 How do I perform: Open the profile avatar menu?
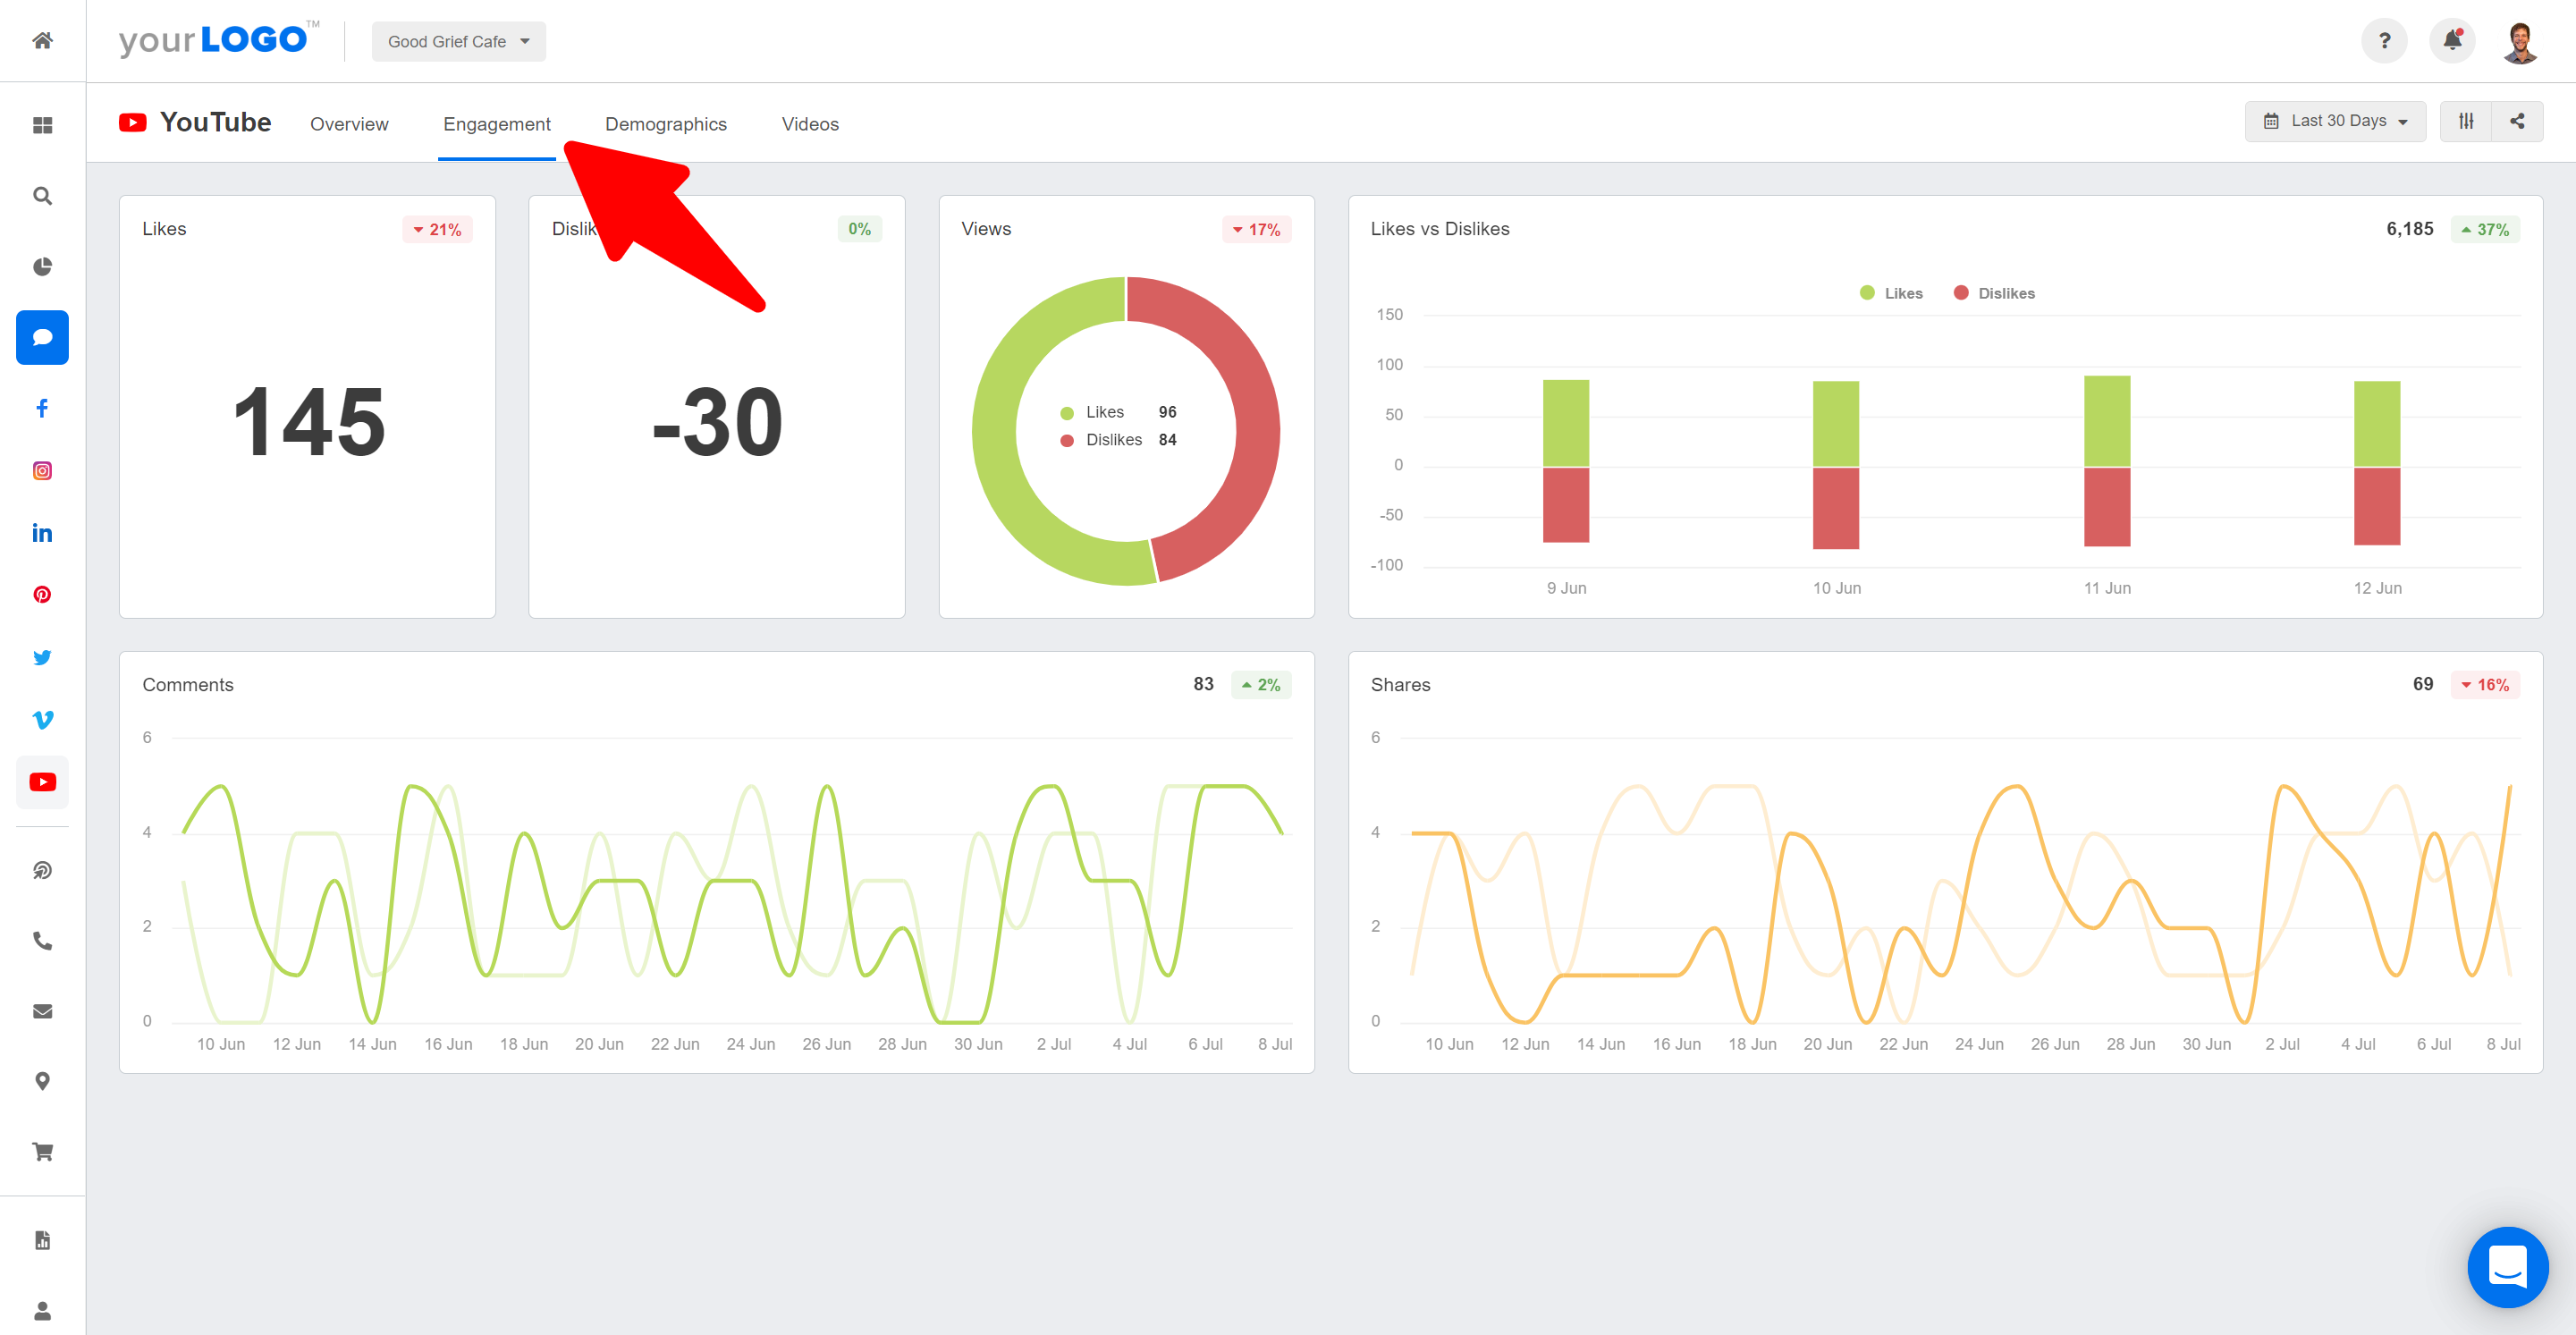tap(2521, 40)
